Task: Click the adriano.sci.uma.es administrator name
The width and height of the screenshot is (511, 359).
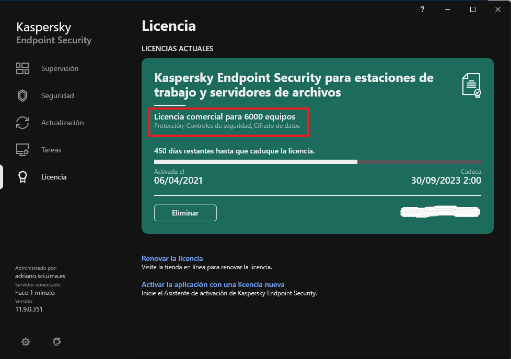Action: pos(40,276)
